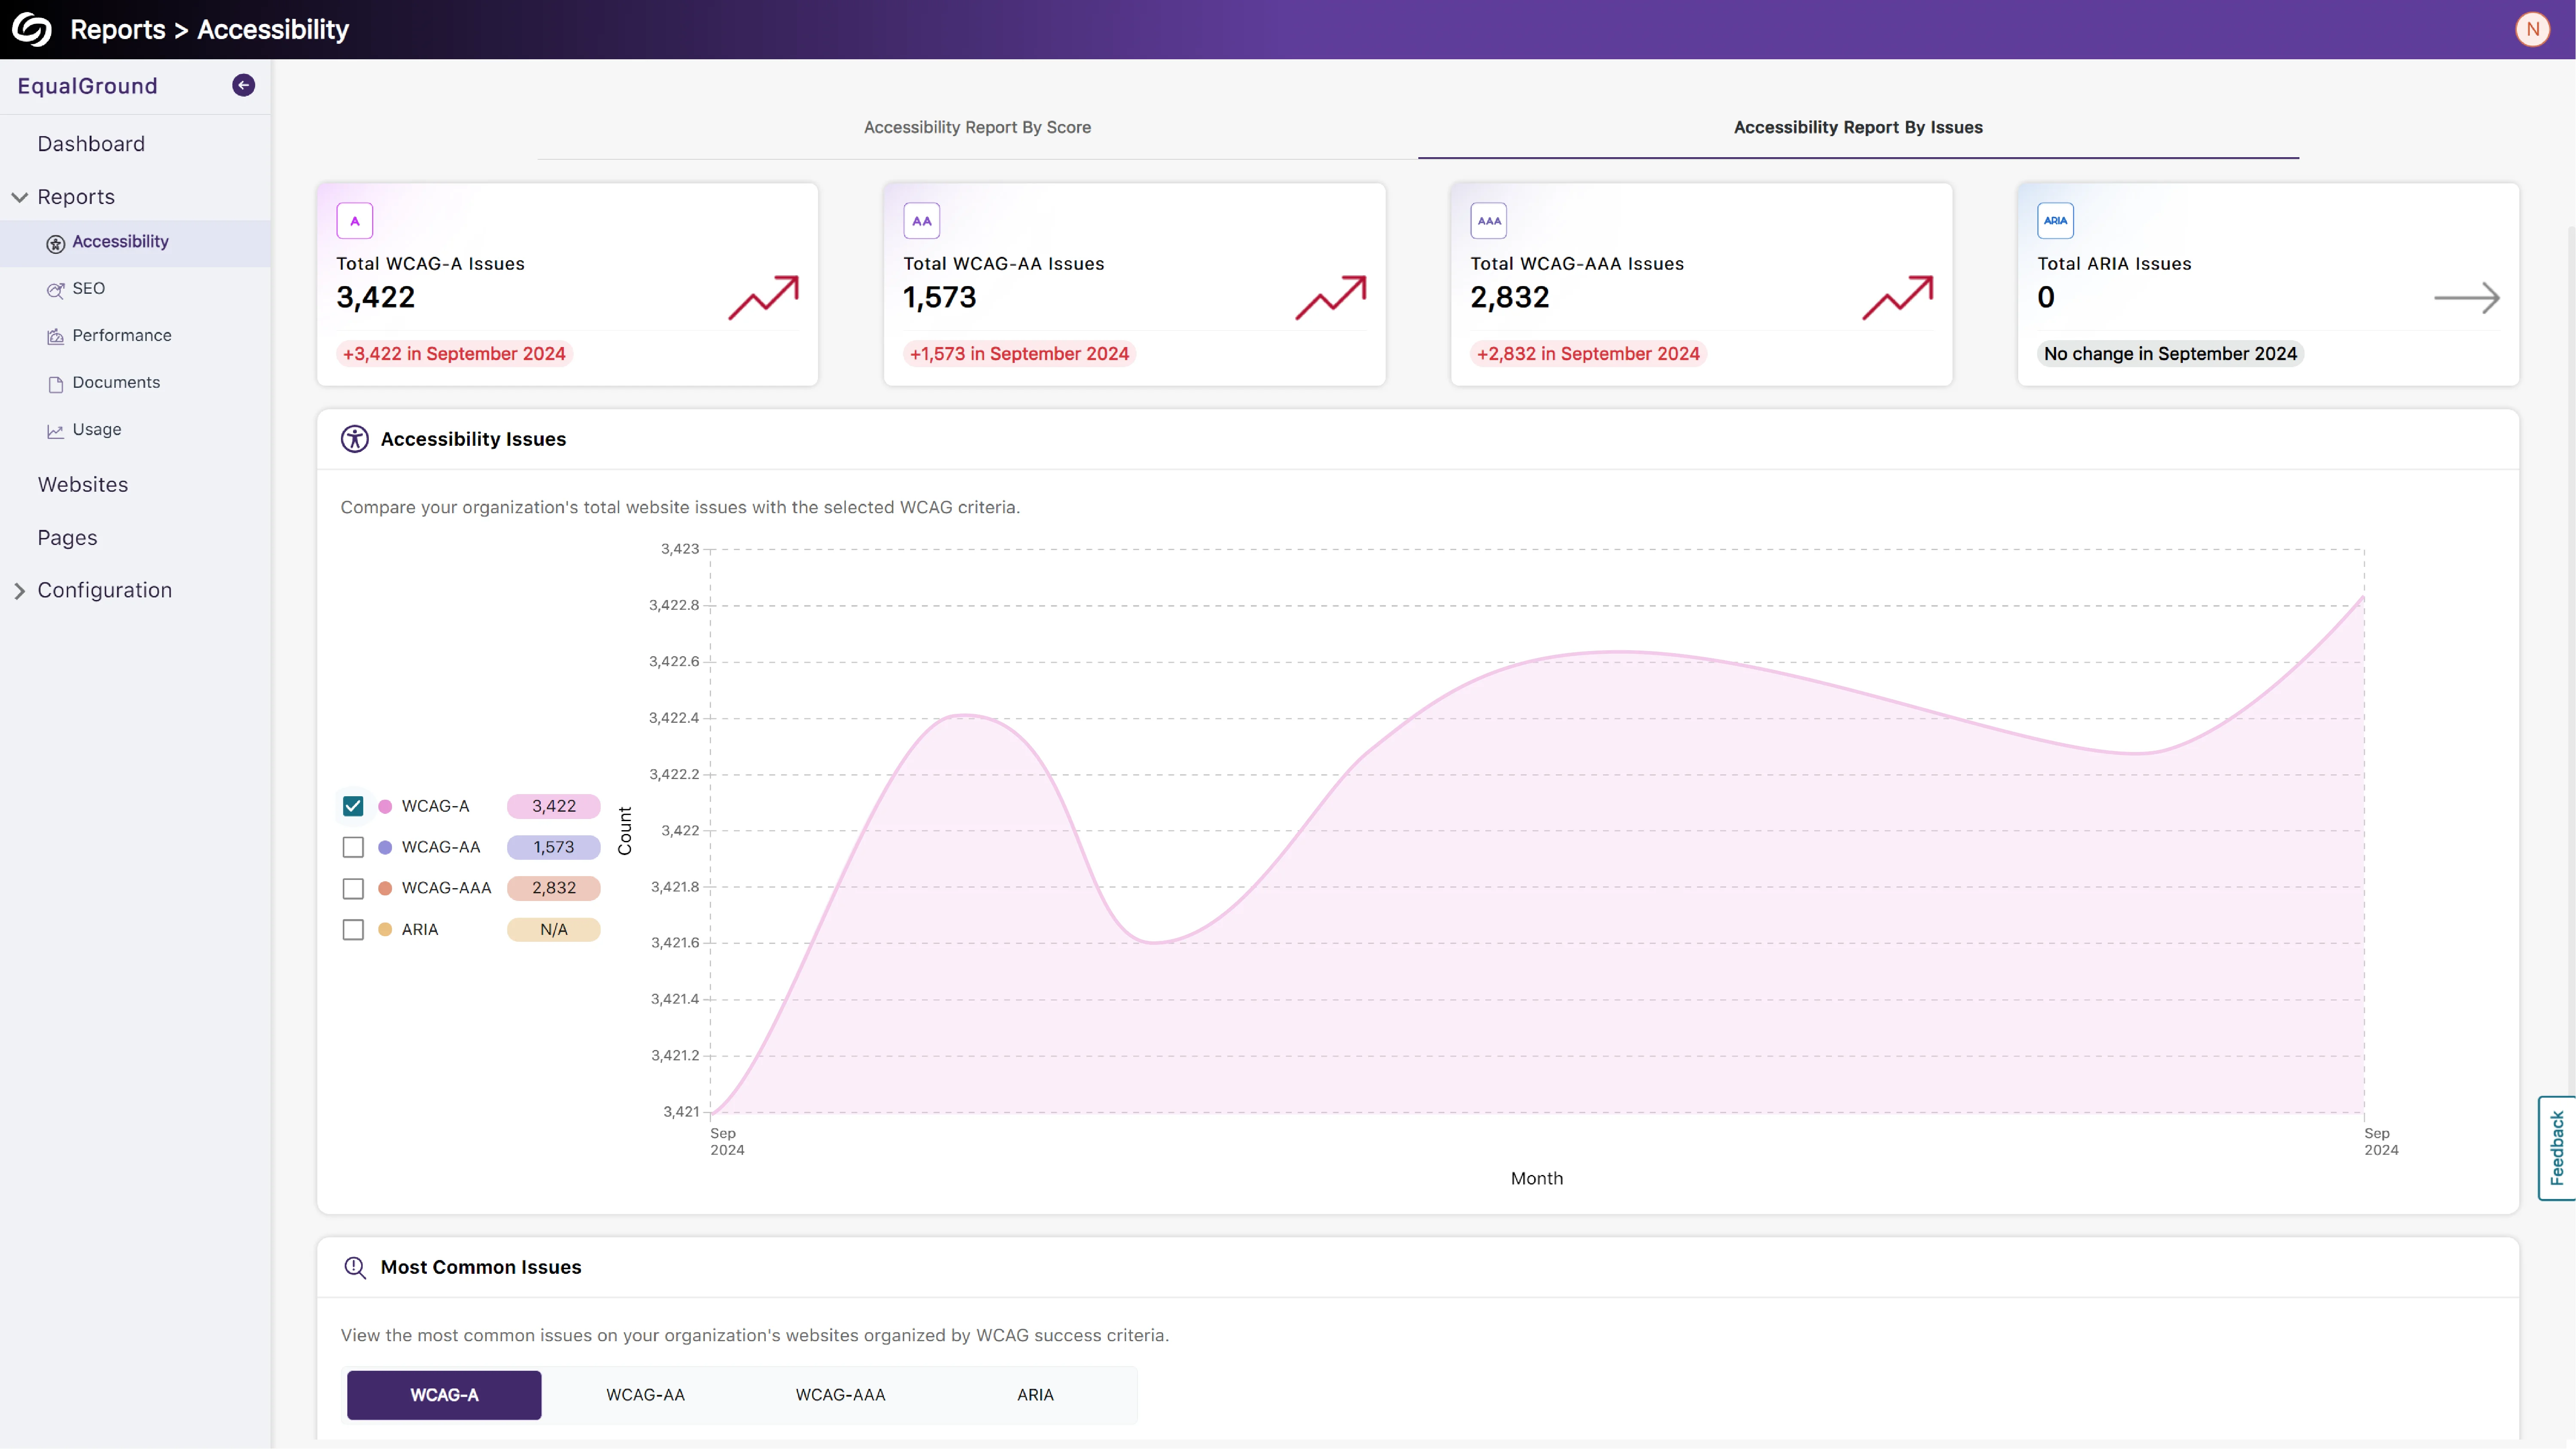Click the Most Common Issues magnifier icon
Viewport: 2576px width, 1449px height.
355,1268
